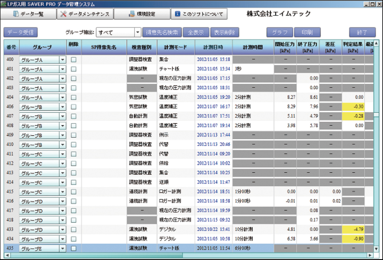Click date 2012/11/07 16:17 in row 406

click(214, 107)
